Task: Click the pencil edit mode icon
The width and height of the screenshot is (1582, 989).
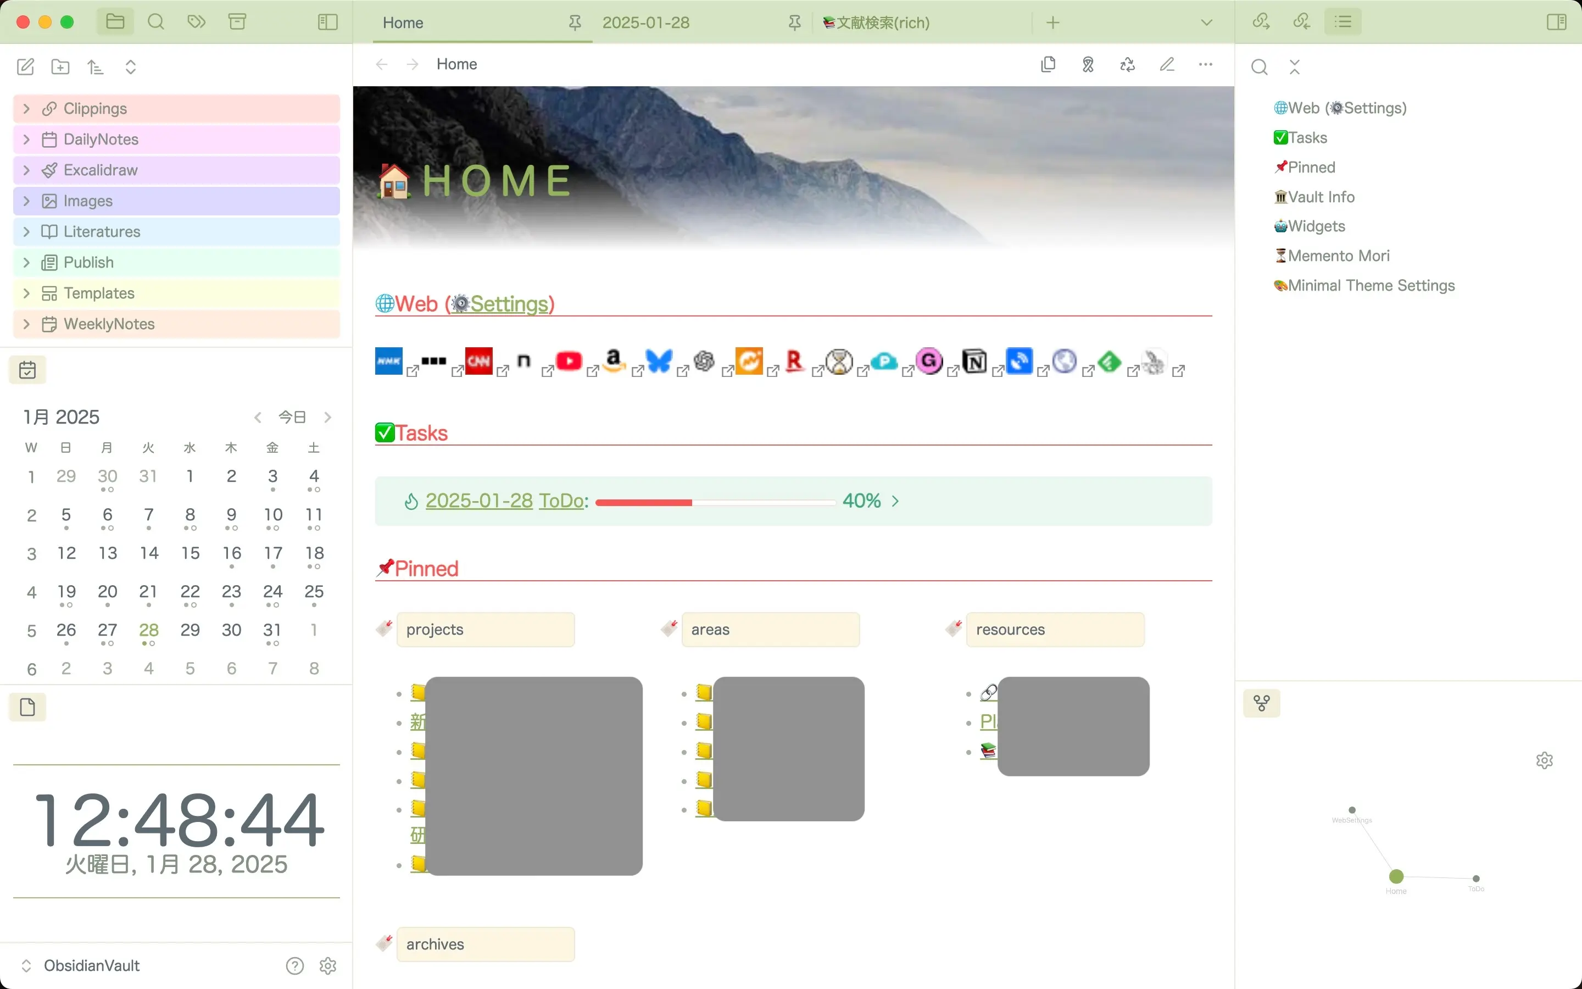Action: click(1167, 64)
